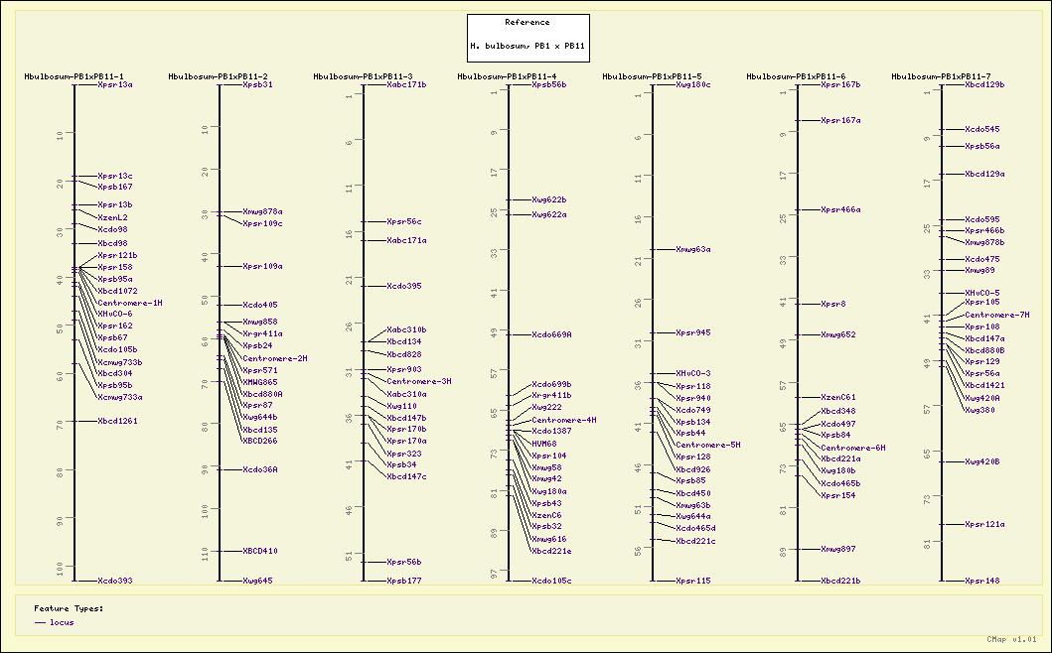Click the Xmwg63a locus label

coord(692,249)
